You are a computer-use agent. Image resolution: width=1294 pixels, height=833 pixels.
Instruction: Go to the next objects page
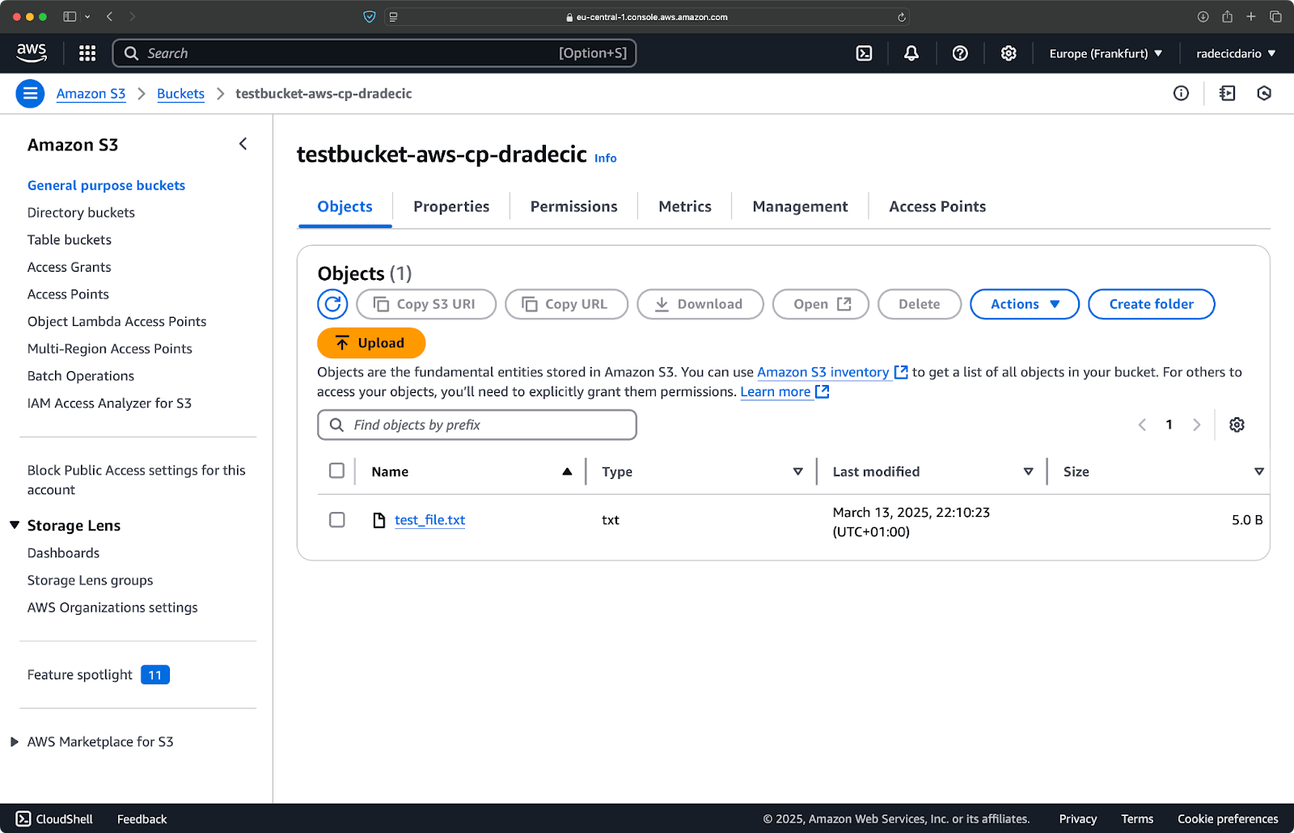(x=1196, y=425)
